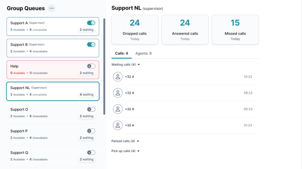Open the Dropped calls stat card
The height and width of the screenshot is (169, 302).
135,30
